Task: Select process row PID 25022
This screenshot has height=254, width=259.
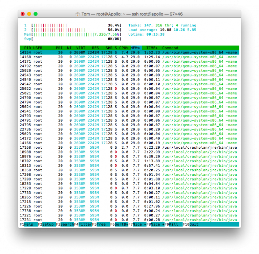Action: point(129,89)
